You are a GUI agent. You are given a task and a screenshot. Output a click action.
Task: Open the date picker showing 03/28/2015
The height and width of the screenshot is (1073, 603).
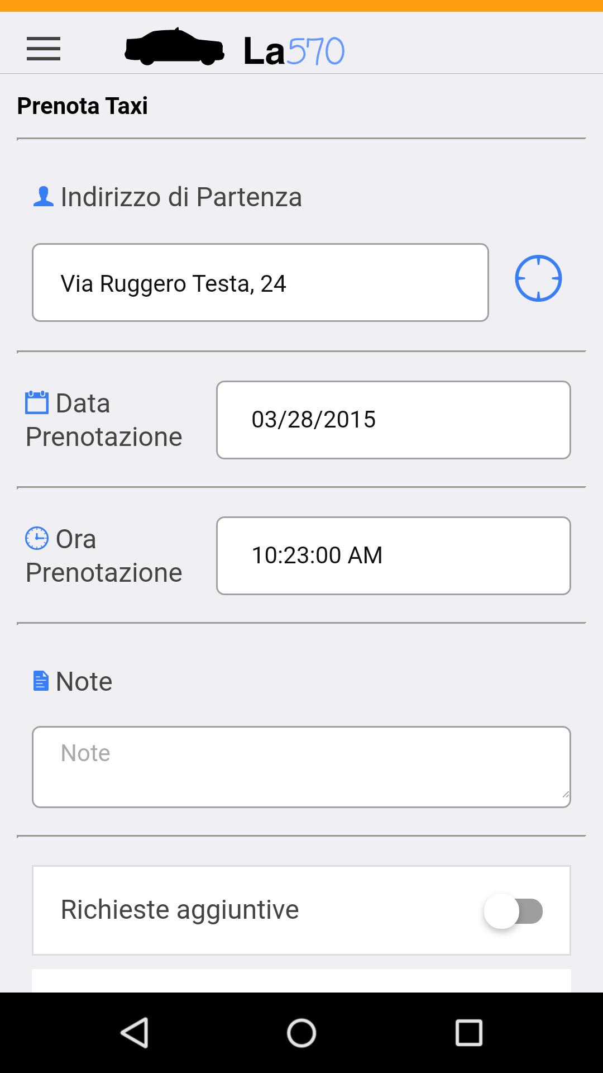coord(393,420)
